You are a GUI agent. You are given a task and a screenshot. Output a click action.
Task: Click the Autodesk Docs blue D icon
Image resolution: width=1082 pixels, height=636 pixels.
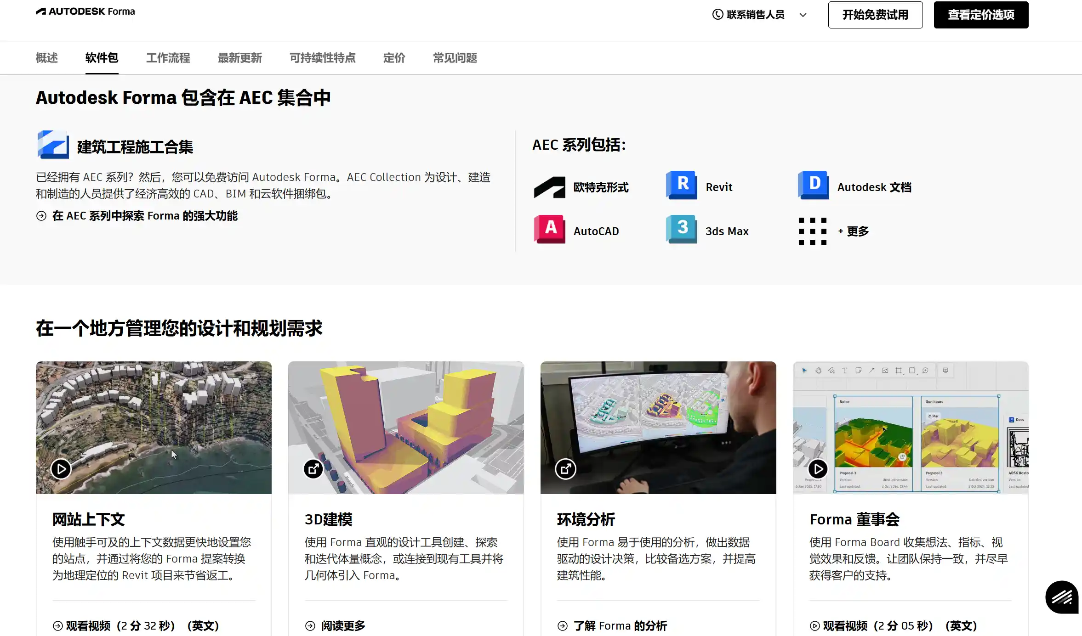pyautogui.click(x=813, y=185)
